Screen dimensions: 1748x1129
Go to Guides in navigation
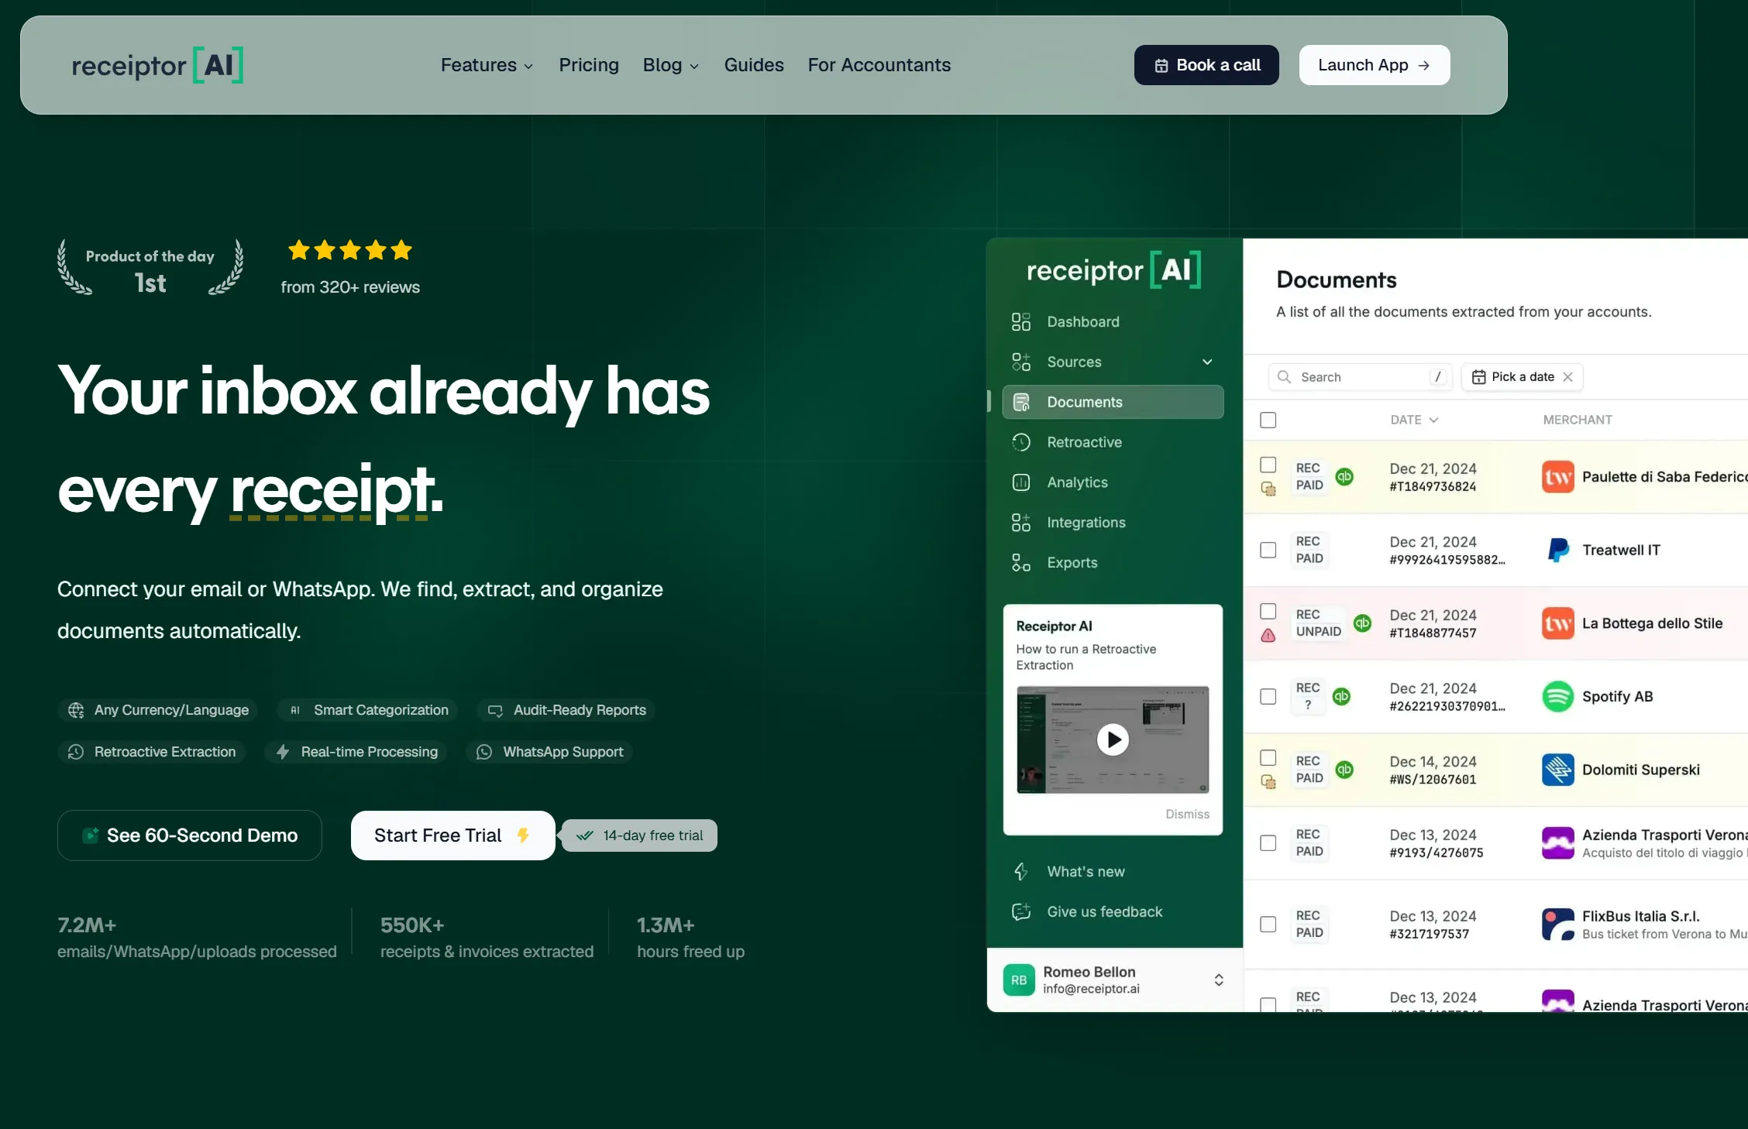point(754,65)
